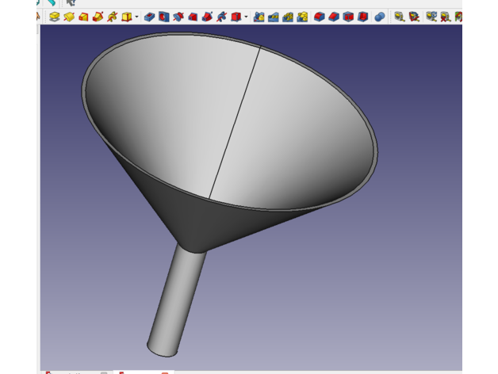Viewport: 498px width, 374px height.
Task: Apply the Fillet tool
Action: (x=320, y=16)
